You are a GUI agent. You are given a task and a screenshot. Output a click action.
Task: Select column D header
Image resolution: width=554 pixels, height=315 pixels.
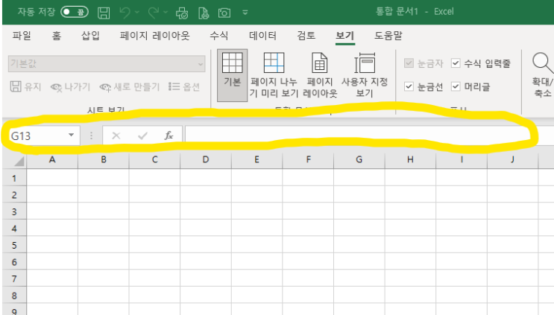(x=206, y=160)
